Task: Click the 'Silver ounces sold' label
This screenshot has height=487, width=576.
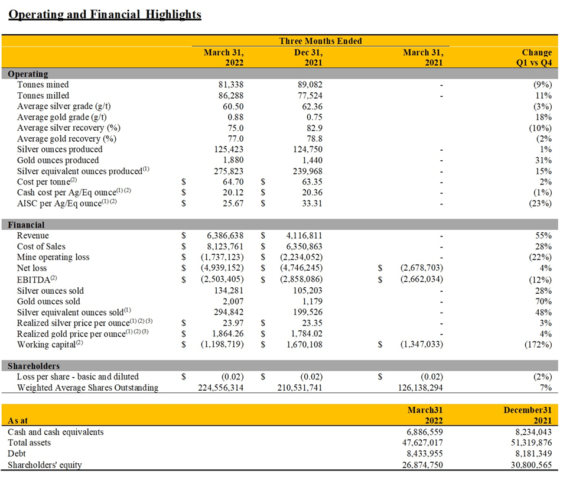Action: coord(50,291)
